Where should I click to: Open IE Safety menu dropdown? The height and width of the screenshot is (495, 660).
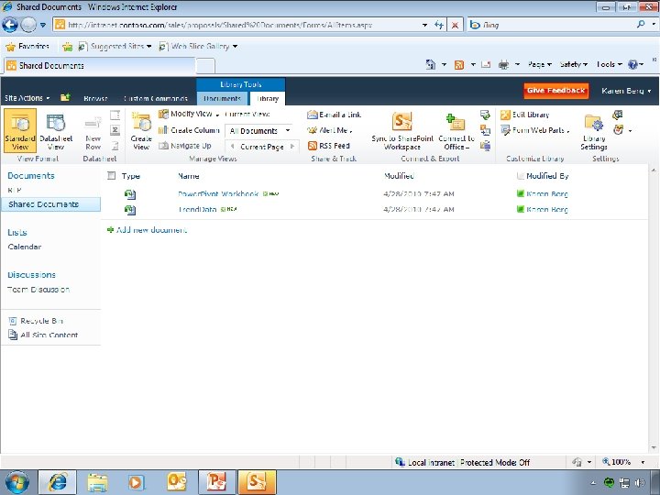pyautogui.click(x=574, y=64)
